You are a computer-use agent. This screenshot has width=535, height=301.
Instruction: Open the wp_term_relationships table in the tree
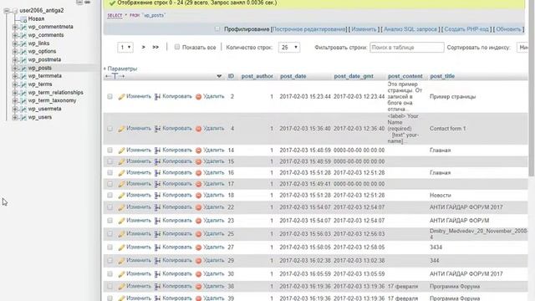56,93
